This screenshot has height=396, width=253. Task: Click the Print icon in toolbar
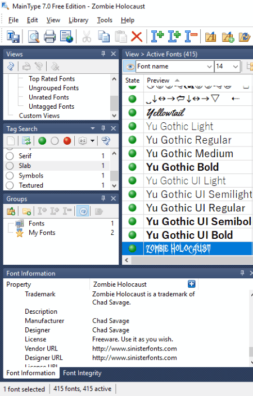(49, 37)
